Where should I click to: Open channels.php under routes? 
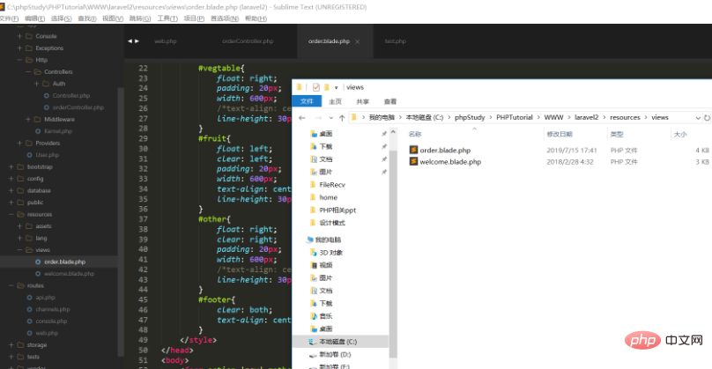click(x=53, y=309)
